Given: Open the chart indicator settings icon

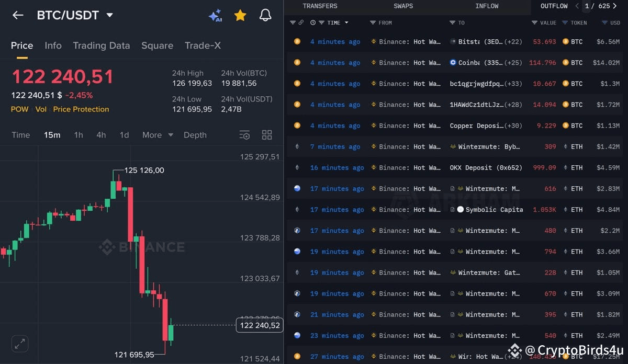Looking at the screenshot, I should pos(244,135).
